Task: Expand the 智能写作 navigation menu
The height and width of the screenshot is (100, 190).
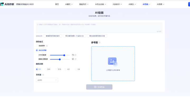Action: tap(84, 4)
